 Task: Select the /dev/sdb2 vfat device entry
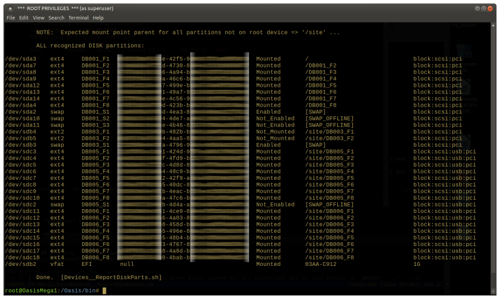[21, 264]
